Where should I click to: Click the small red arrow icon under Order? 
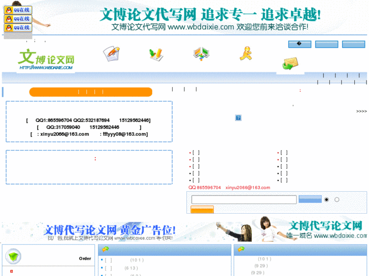11,271
